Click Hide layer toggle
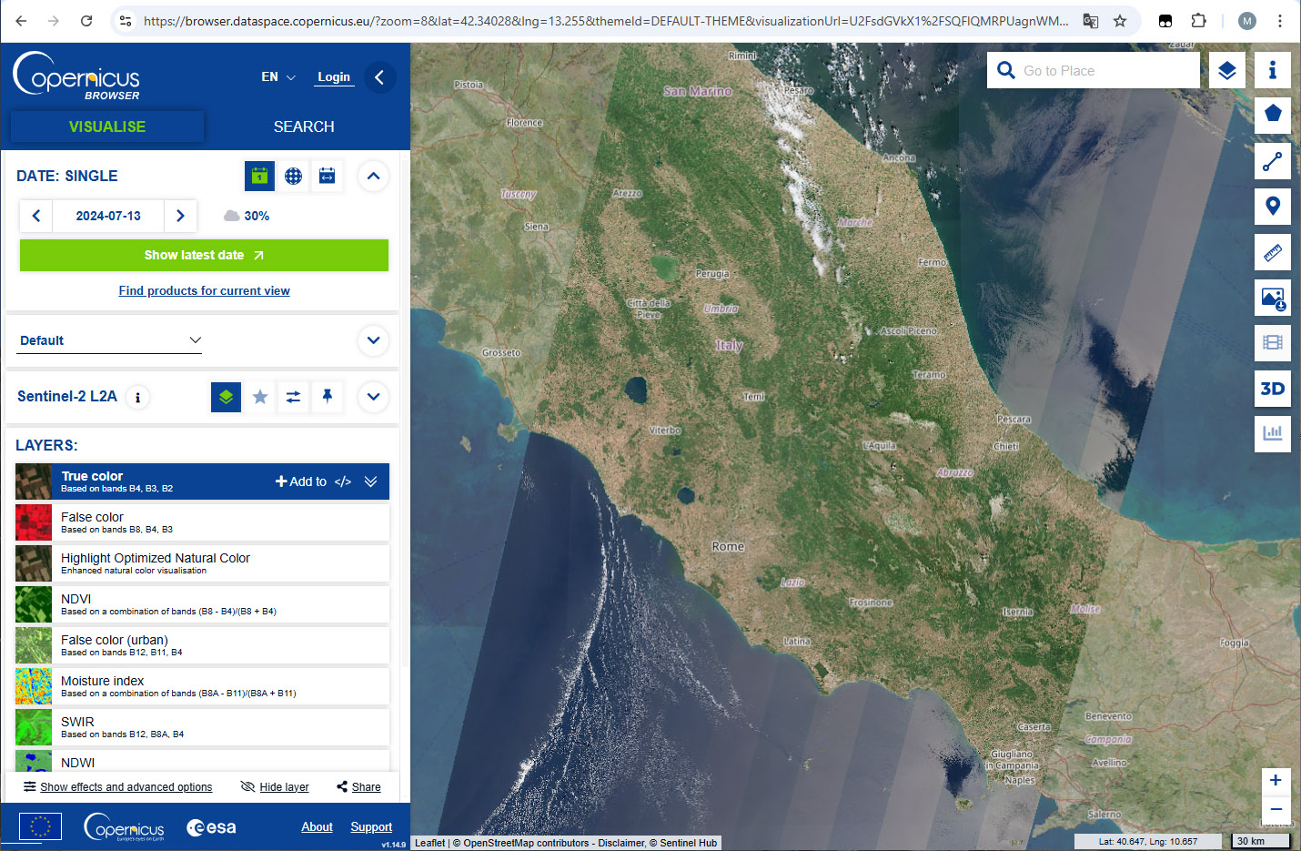 tap(275, 787)
